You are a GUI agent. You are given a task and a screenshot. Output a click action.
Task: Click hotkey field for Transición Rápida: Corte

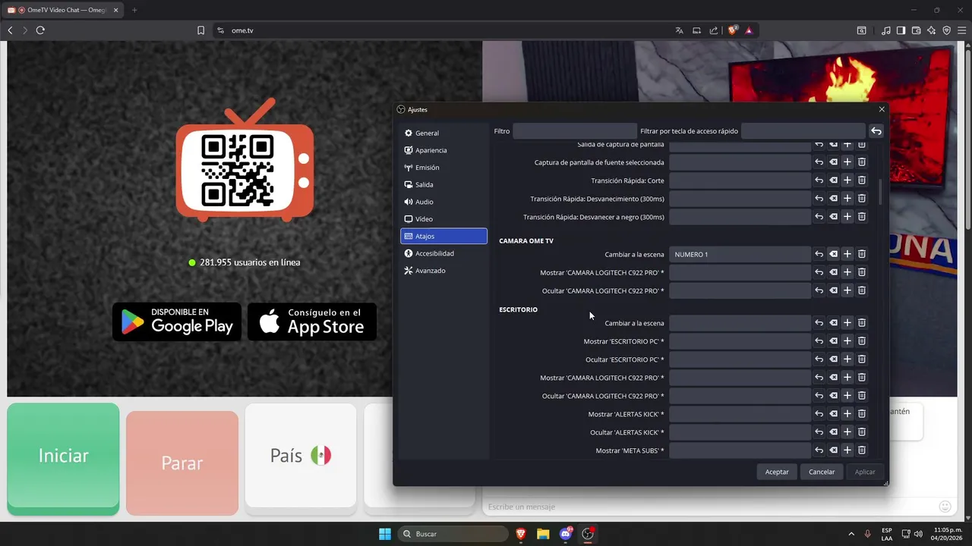click(x=740, y=180)
